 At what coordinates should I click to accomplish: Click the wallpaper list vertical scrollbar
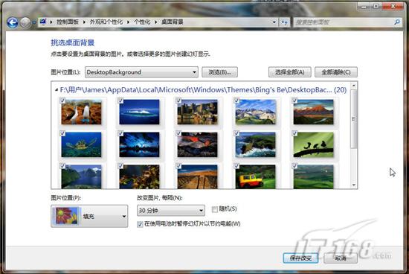click(x=354, y=135)
